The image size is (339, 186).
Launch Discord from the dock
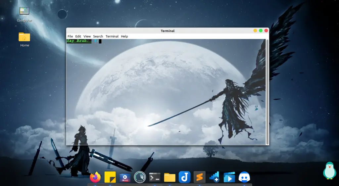point(244,177)
